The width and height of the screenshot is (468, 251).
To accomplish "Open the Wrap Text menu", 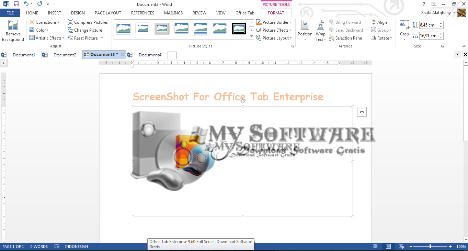I will [320, 31].
